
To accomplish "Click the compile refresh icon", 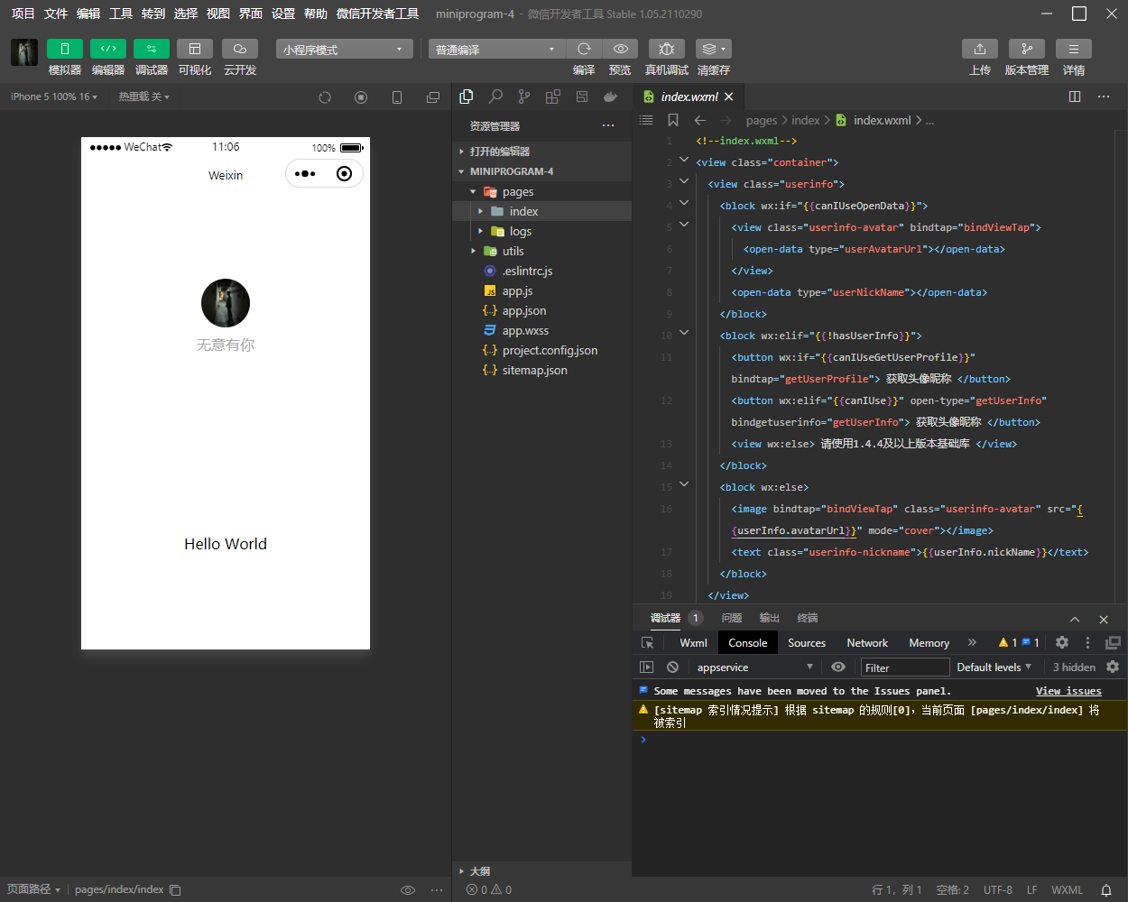I will coord(584,49).
